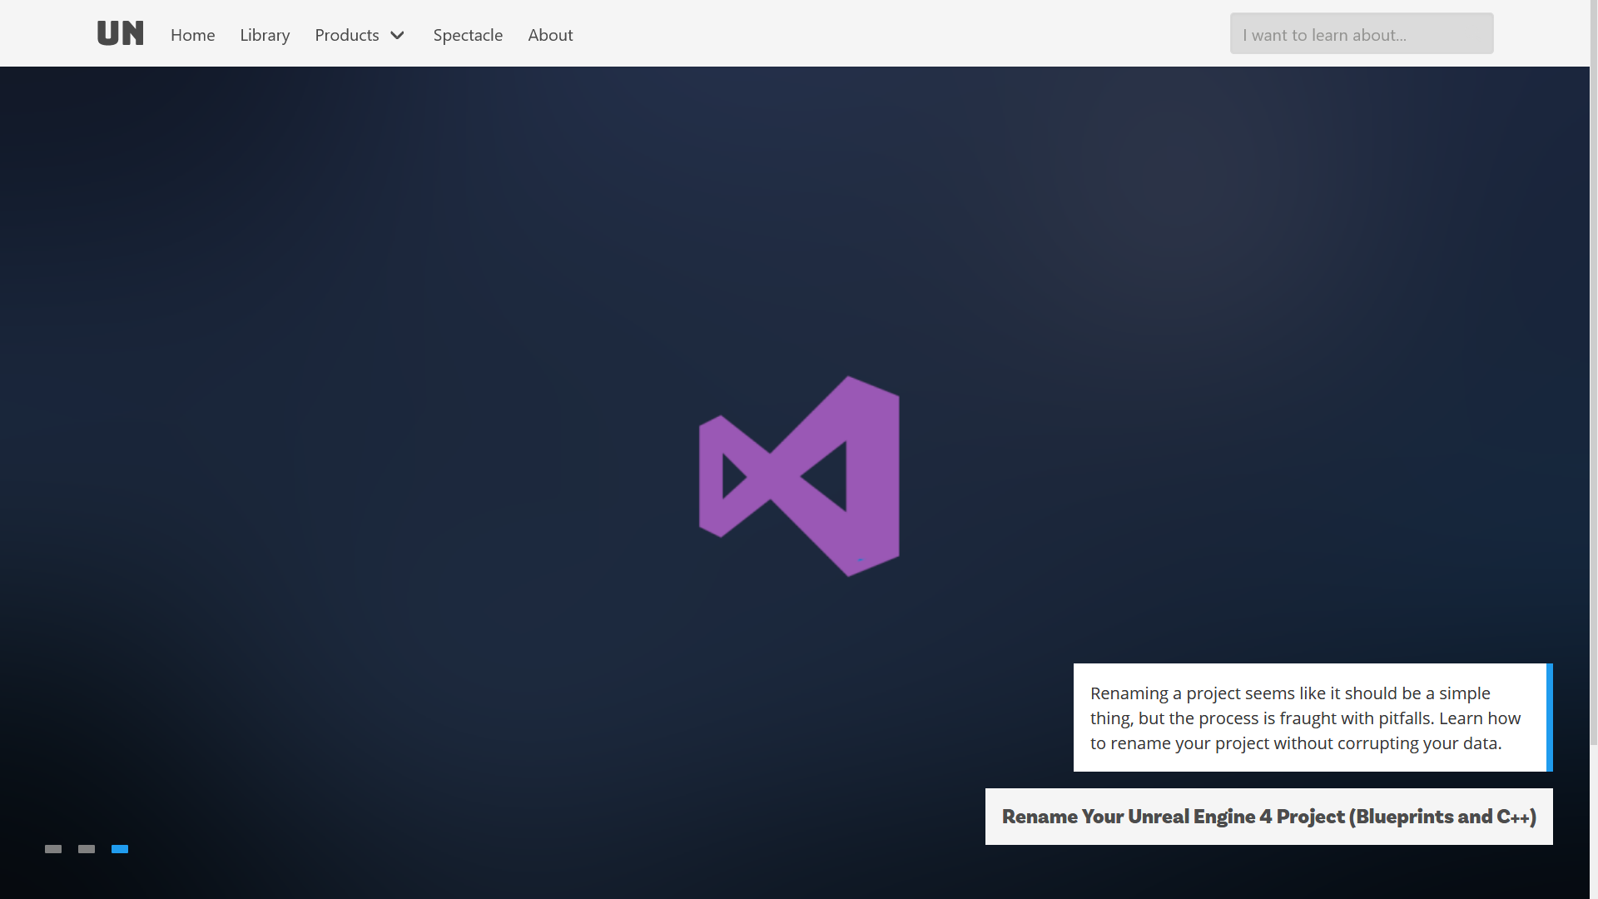Open 'Rename Your Unreal Engine 4 Project' article

click(x=1268, y=817)
